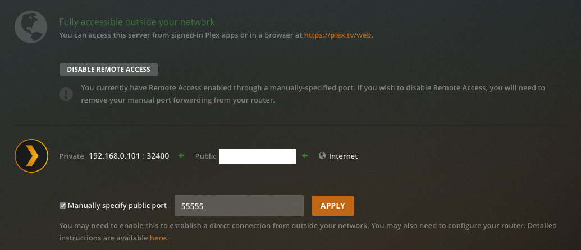This screenshot has height=250, width=581.
Task: Click the manually-specified port warning paragraph
Action: click(313, 94)
